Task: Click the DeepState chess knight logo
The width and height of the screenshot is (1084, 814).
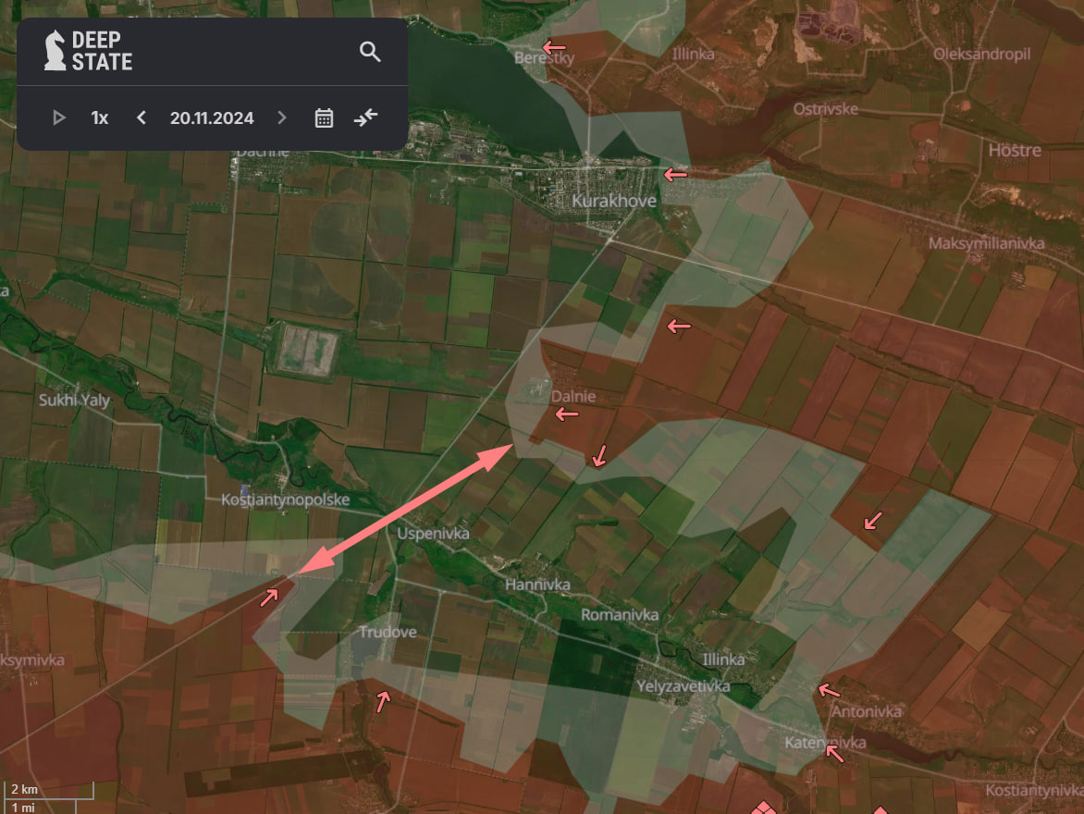Action: pyautogui.click(x=55, y=51)
